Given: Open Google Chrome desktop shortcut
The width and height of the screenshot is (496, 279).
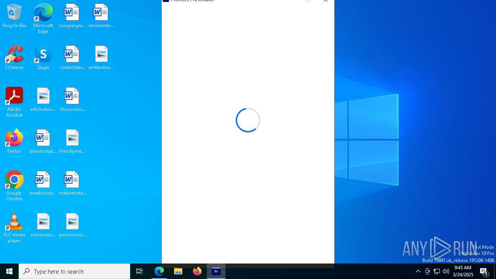Looking at the screenshot, I should click(x=14, y=186).
